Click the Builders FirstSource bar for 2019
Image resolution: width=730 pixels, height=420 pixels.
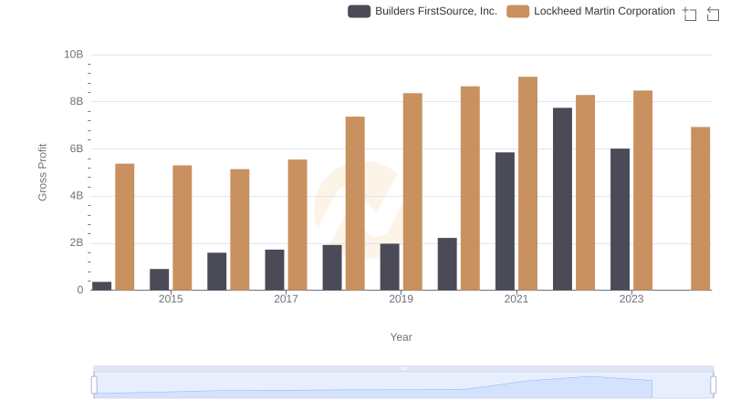click(x=390, y=267)
